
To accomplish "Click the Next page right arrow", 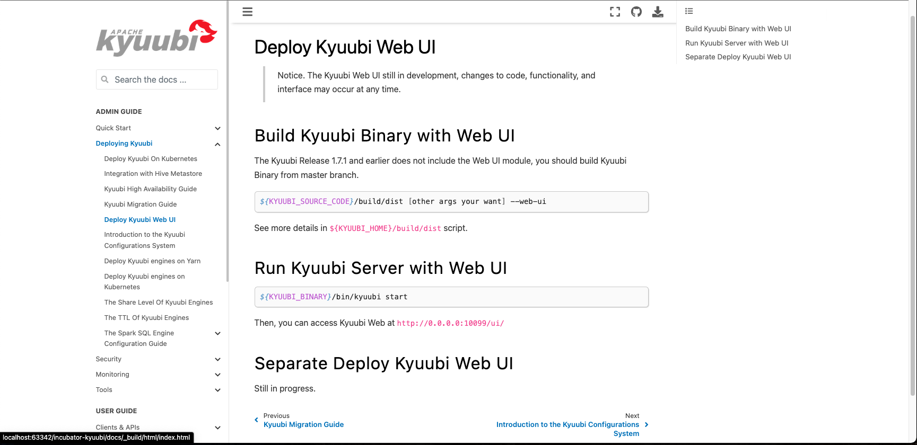I will pos(647,424).
